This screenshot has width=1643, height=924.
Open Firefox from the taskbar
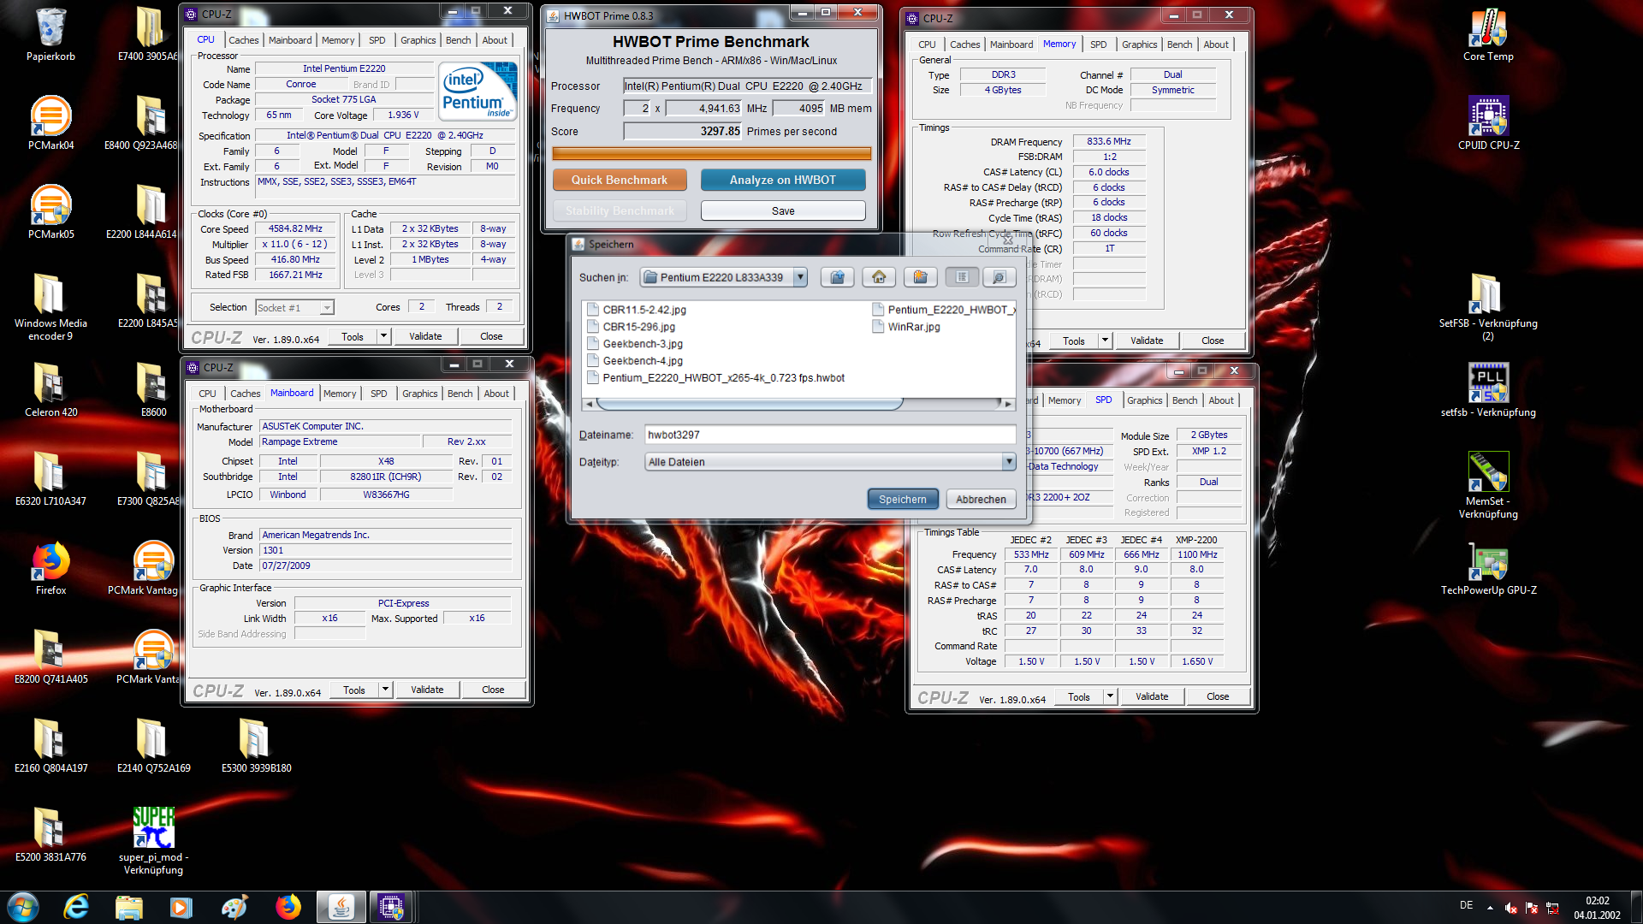[x=288, y=907]
